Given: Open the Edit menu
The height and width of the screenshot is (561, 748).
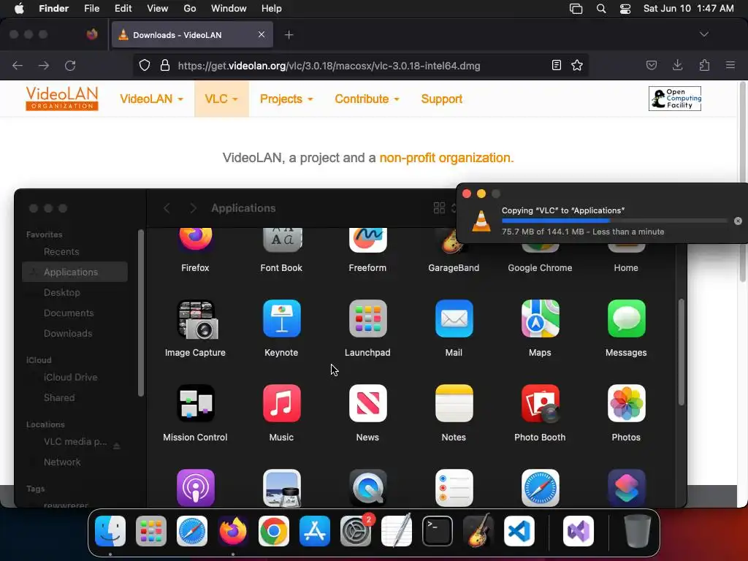Looking at the screenshot, I should click(x=123, y=9).
